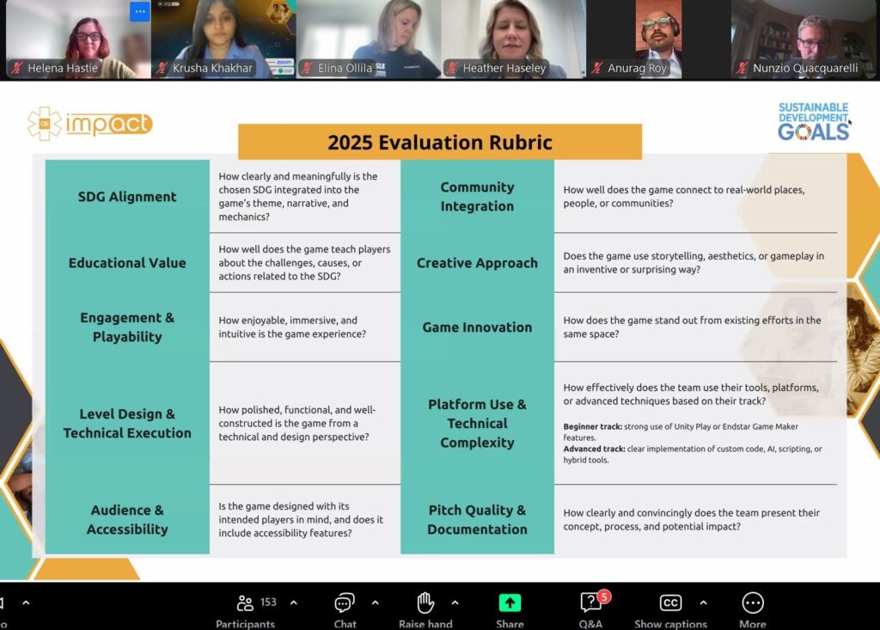
Task: Click the Sustainable Development Goals logo
Action: [813, 121]
